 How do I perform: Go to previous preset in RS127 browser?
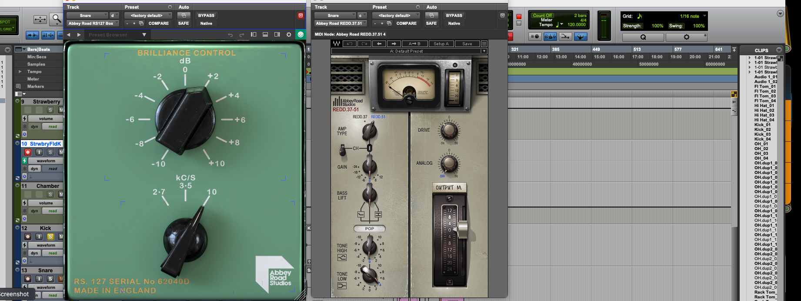click(x=68, y=35)
